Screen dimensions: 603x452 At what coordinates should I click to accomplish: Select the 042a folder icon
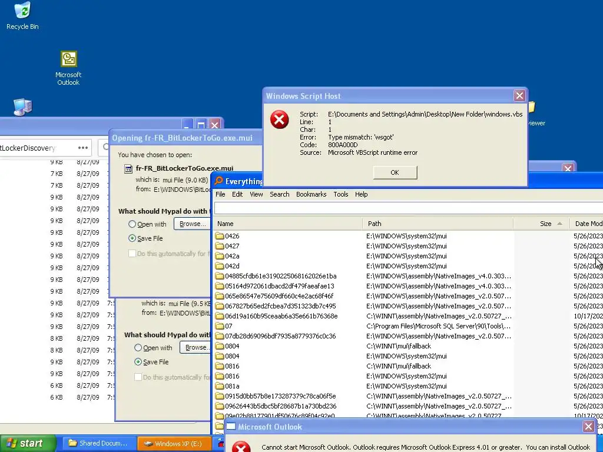220,256
